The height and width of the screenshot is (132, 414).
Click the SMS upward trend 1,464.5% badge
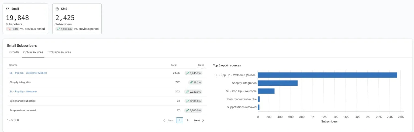(x=64, y=29)
